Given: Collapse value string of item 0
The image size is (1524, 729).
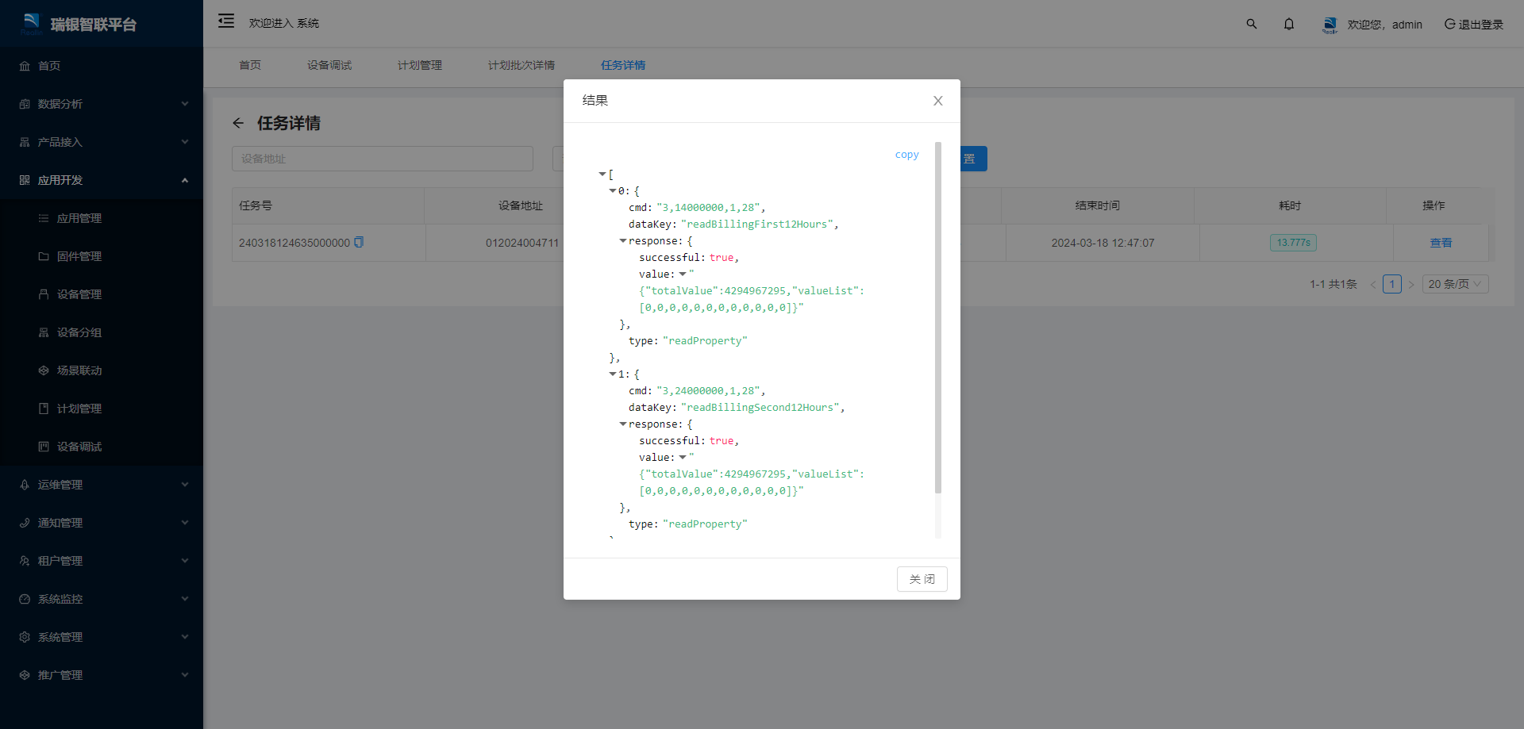Looking at the screenshot, I should click(x=683, y=274).
